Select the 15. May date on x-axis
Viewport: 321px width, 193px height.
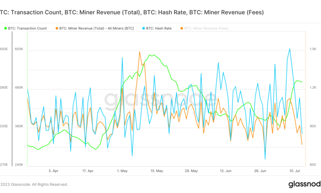coord(157,170)
